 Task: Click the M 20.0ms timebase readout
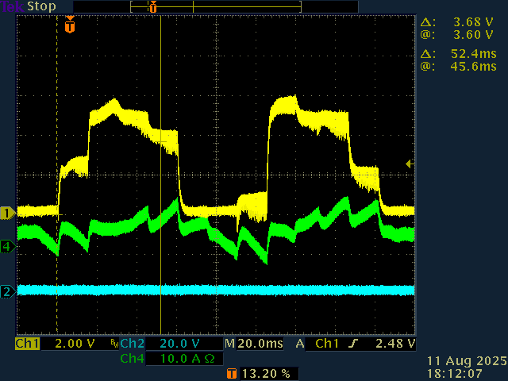[256, 344]
